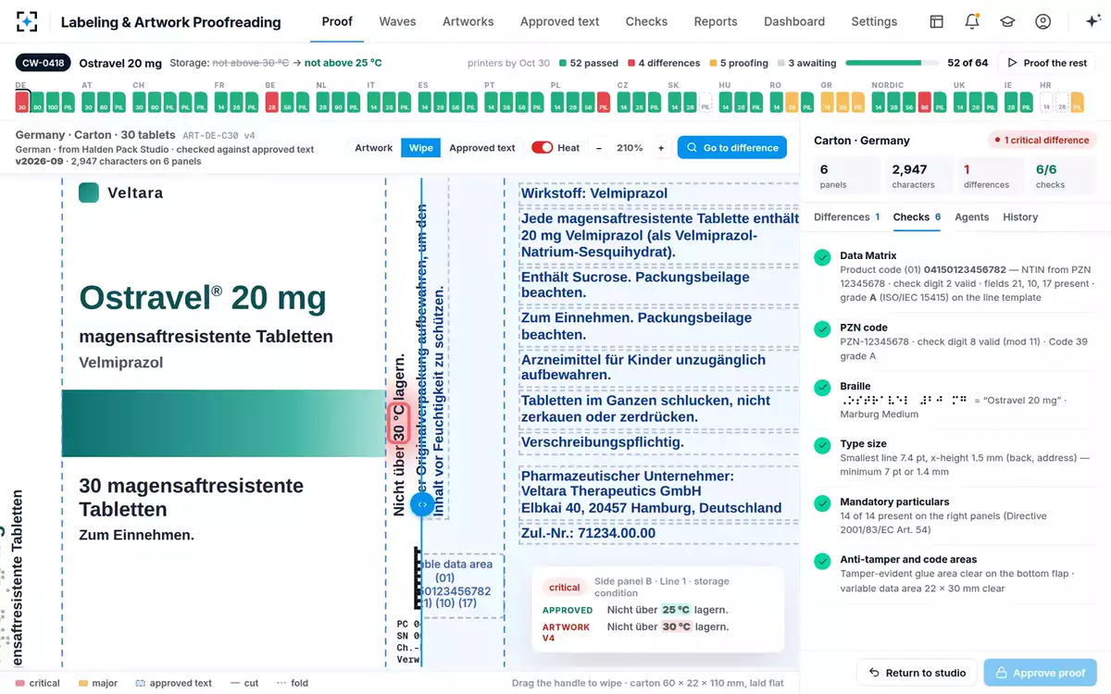This screenshot has height=694, width=1111.
Task: Click the Go to difference button
Action: coord(732,148)
